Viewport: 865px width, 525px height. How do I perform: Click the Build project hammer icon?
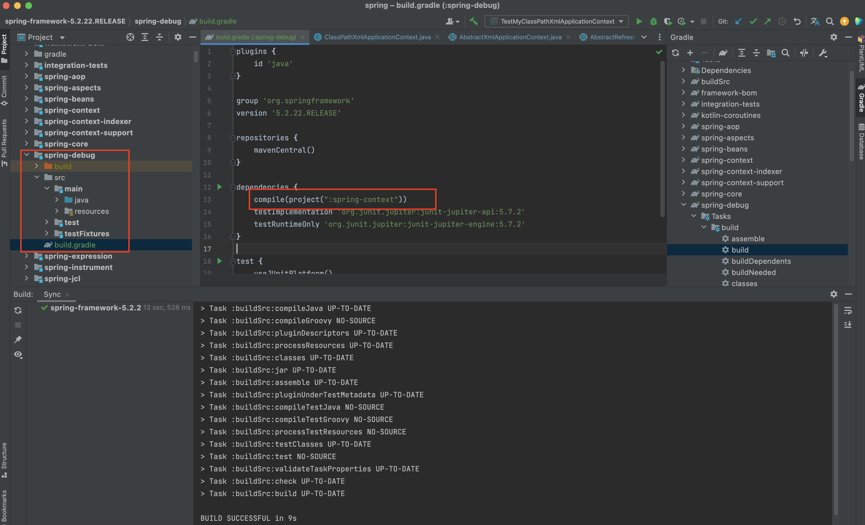click(474, 21)
